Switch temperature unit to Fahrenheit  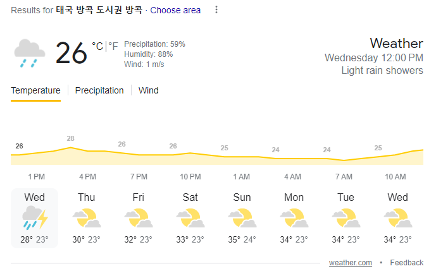click(x=113, y=46)
